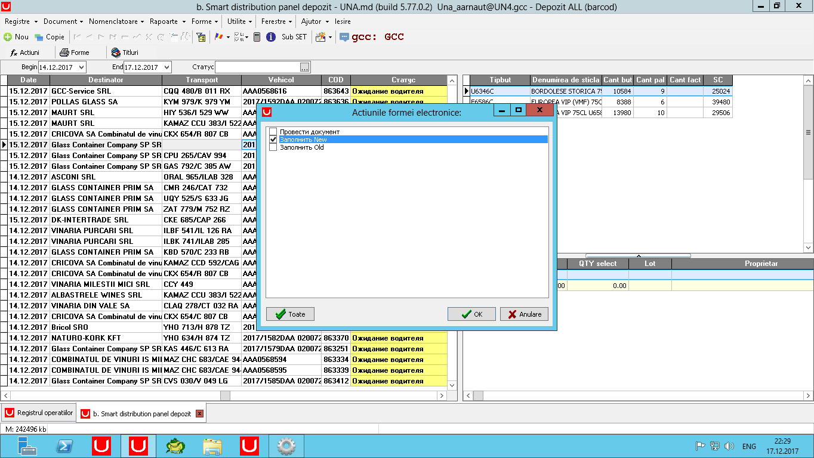Screen dimensions: 814x458
Task: Click the chat bubble icon beside gcc
Action: pos(344,37)
